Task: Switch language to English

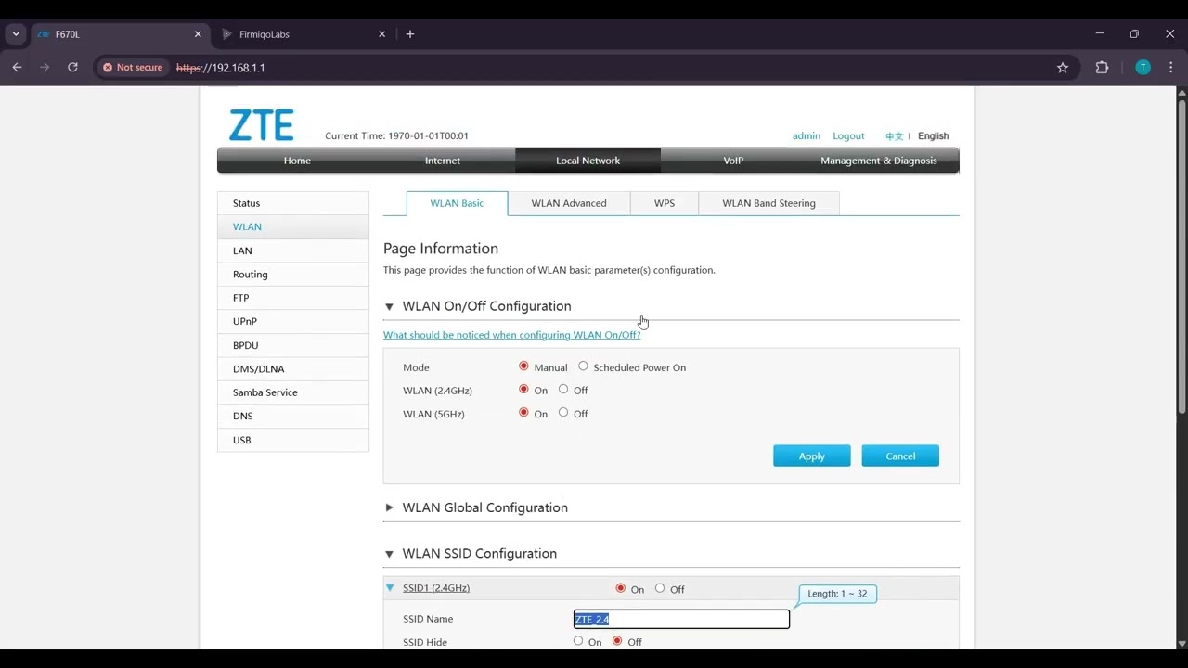Action: (x=933, y=135)
